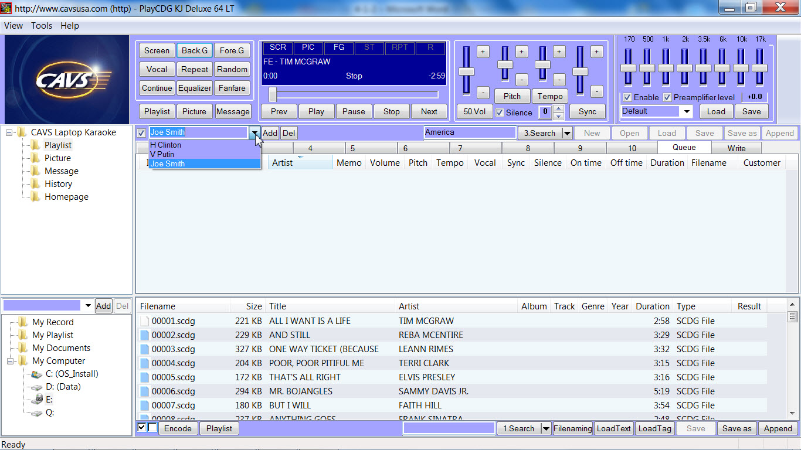The height and width of the screenshot is (450, 801).
Task: Click the 17k equalizer band slider
Action: point(760,67)
